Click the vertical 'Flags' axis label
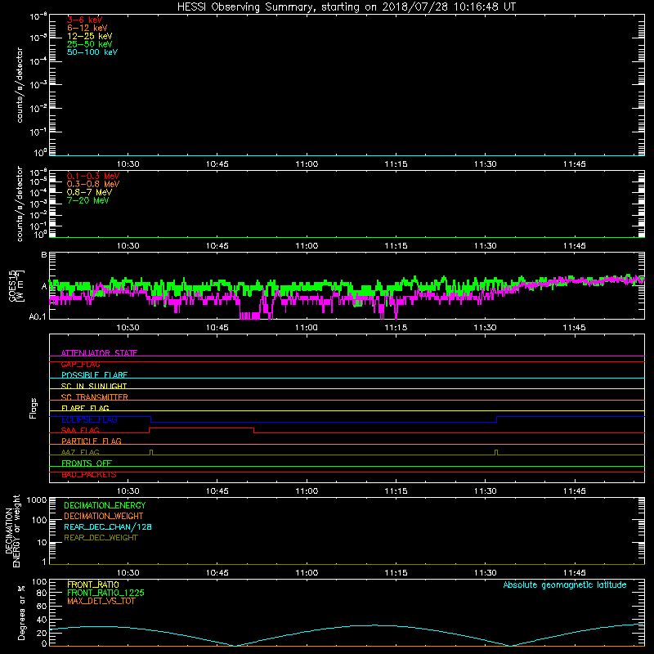The height and width of the screenshot is (654, 654). (34, 408)
